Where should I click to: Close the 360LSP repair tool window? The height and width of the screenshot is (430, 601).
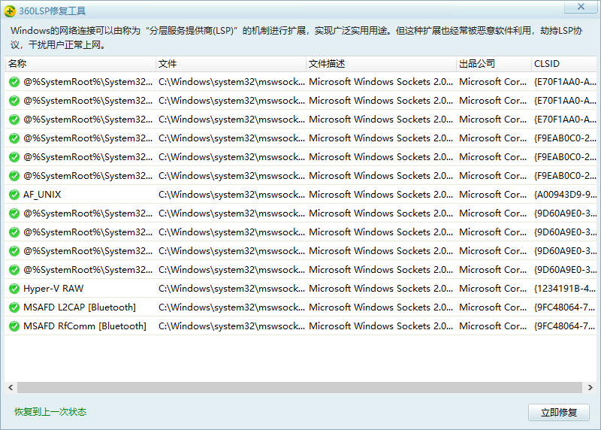(x=581, y=7)
